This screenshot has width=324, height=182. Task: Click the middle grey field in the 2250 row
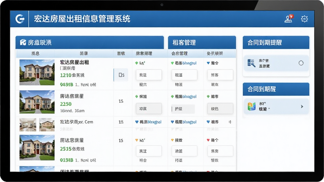(183, 109)
